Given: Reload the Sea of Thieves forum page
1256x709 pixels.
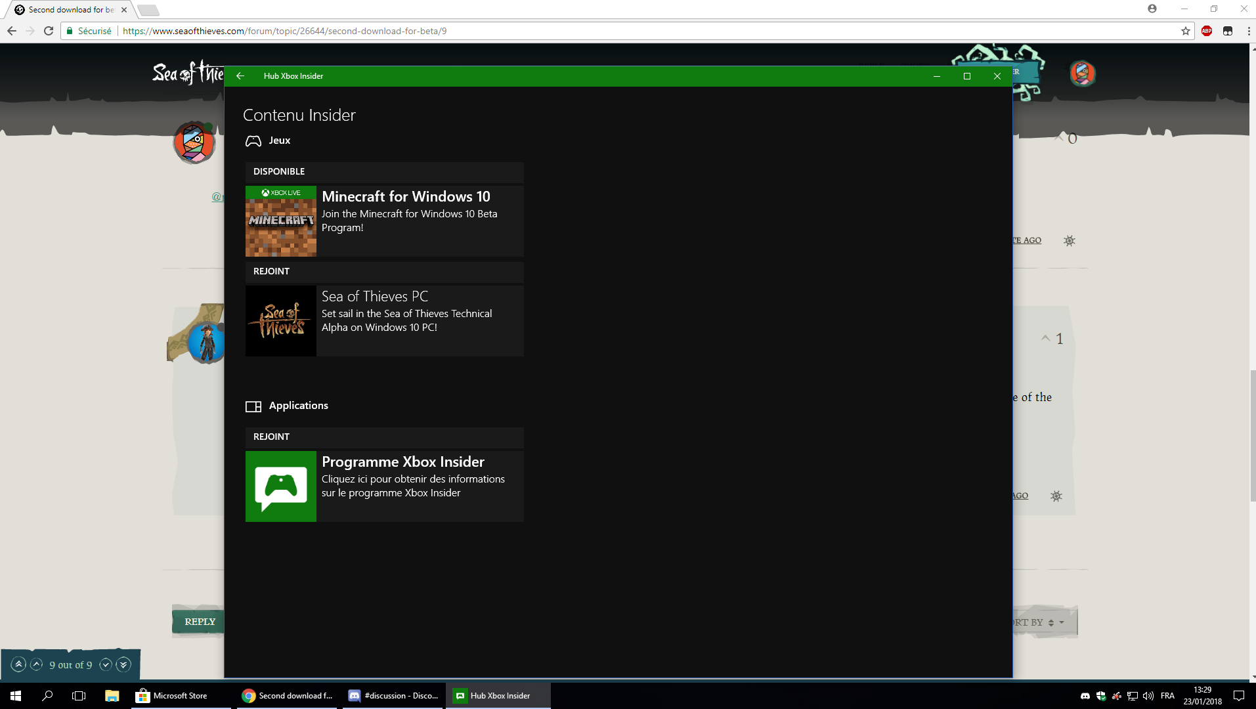Looking at the screenshot, I should (x=49, y=31).
